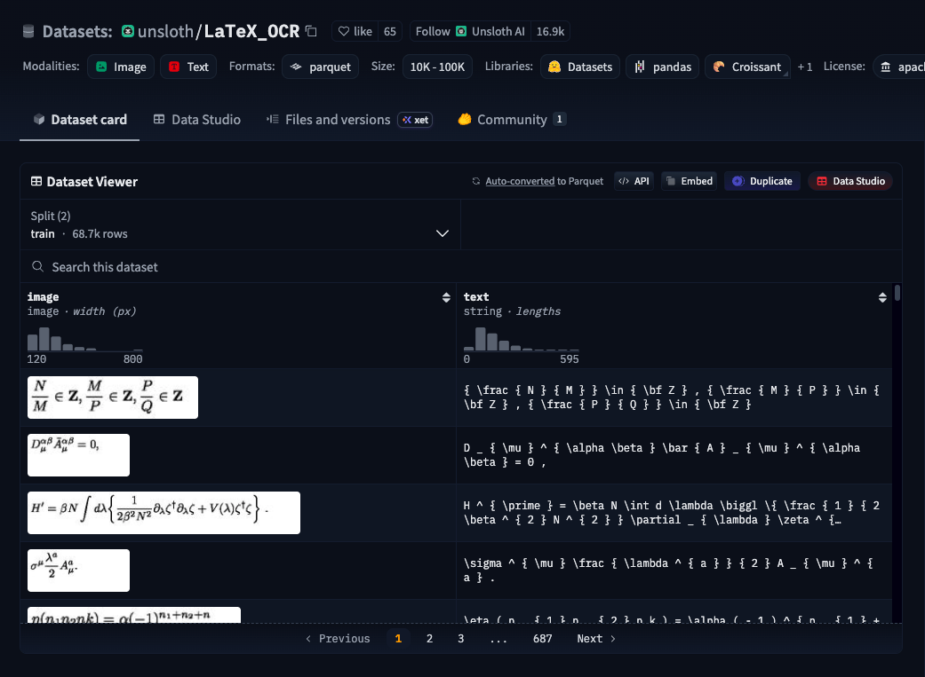Image resolution: width=925 pixels, height=677 pixels.
Task: Click the search magnifier icon
Action: pyautogui.click(x=37, y=266)
